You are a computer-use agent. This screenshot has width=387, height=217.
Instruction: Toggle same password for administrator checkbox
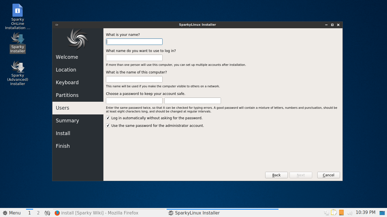pyautogui.click(x=108, y=125)
